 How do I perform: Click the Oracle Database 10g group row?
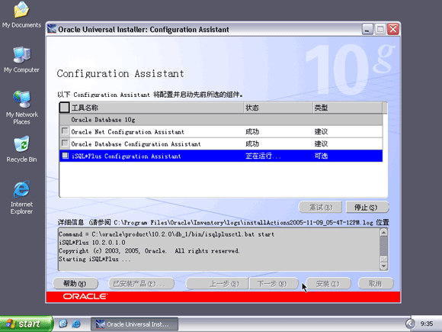tap(221, 119)
